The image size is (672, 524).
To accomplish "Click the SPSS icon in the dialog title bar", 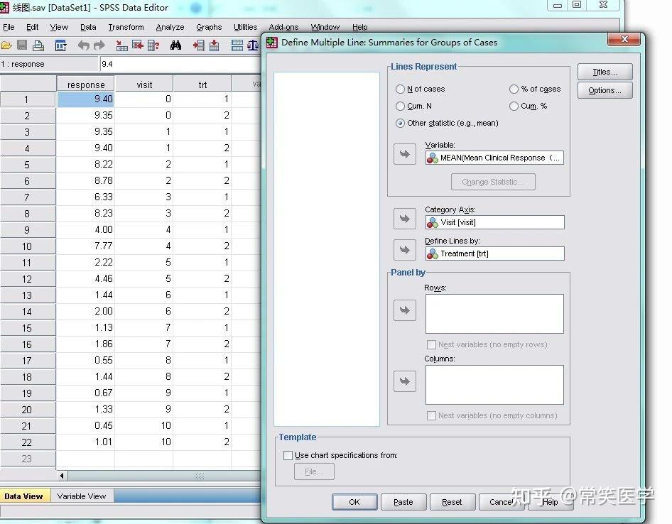I will coord(272,43).
